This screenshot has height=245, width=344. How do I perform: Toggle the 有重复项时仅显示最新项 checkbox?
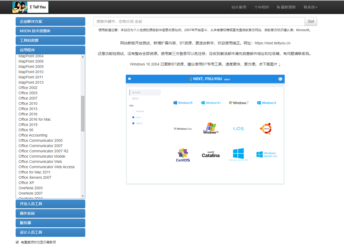pyautogui.click(x=17, y=242)
